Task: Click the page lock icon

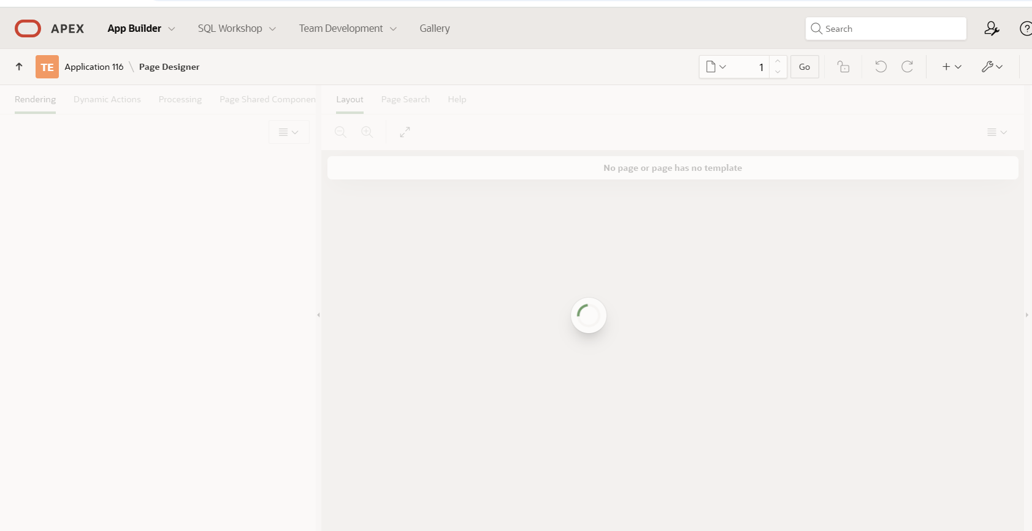Action: [x=844, y=67]
